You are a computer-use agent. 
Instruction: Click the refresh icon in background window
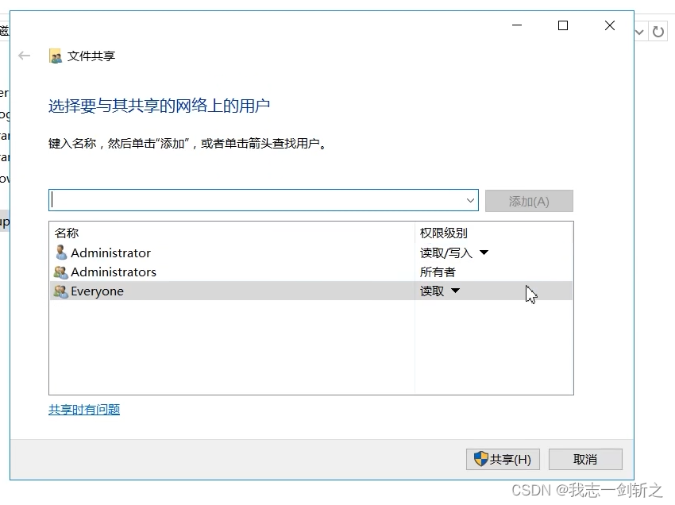(x=658, y=32)
